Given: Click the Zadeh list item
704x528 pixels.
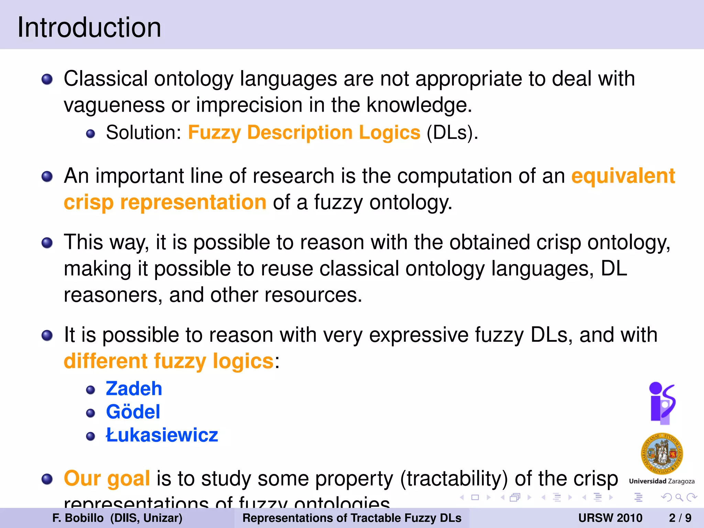Looking at the screenshot, I should point(134,388).
